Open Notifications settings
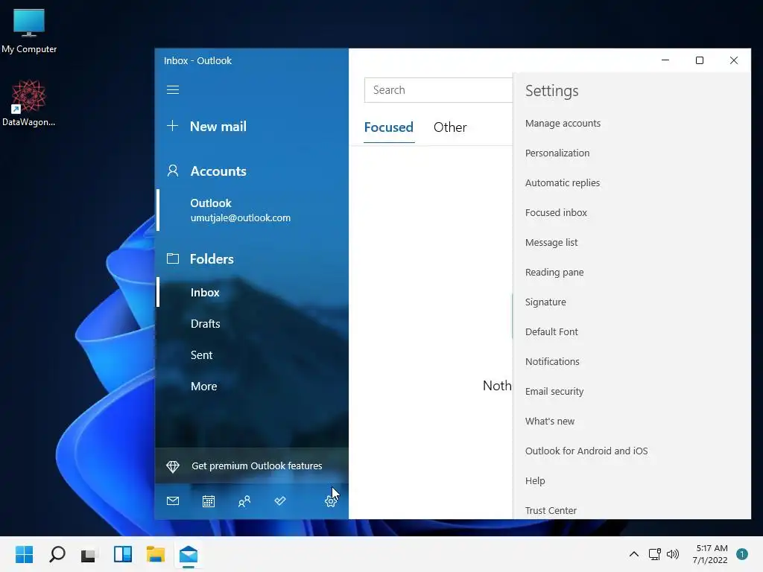Screen dimensions: 763x572 coord(552,361)
